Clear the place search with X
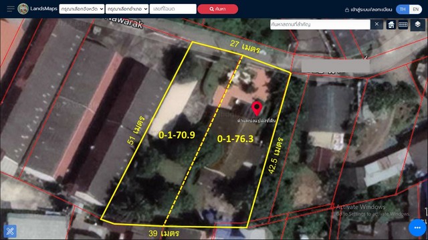This screenshot has width=428, height=240. click(x=377, y=24)
